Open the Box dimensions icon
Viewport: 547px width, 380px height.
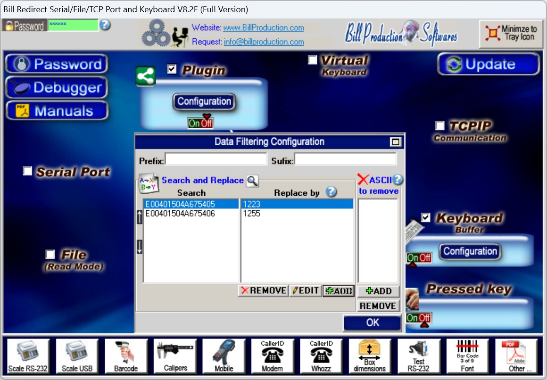click(370, 356)
